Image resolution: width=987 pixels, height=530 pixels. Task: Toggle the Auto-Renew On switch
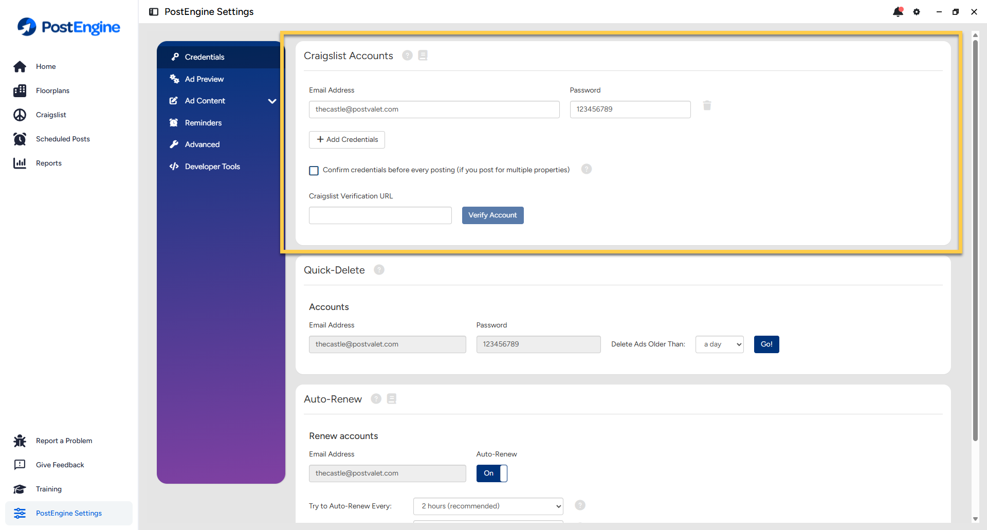pos(492,473)
